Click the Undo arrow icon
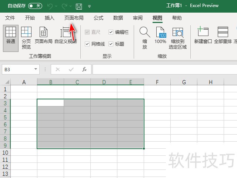This screenshot has width=237, height=178. (50, 6)
